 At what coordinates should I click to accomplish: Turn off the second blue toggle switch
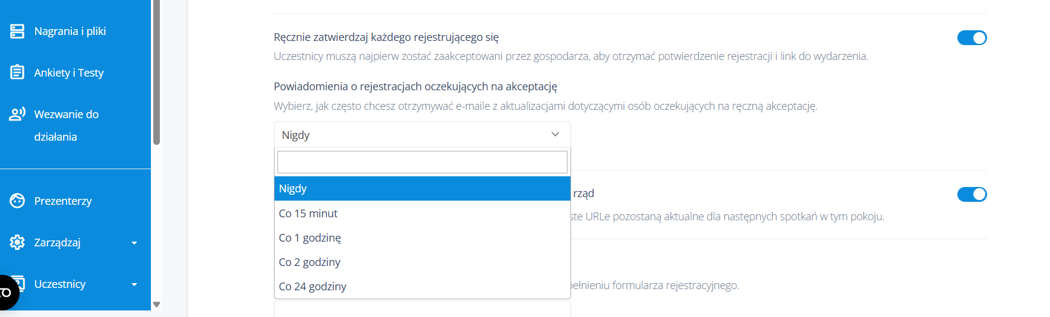(972, 195)
